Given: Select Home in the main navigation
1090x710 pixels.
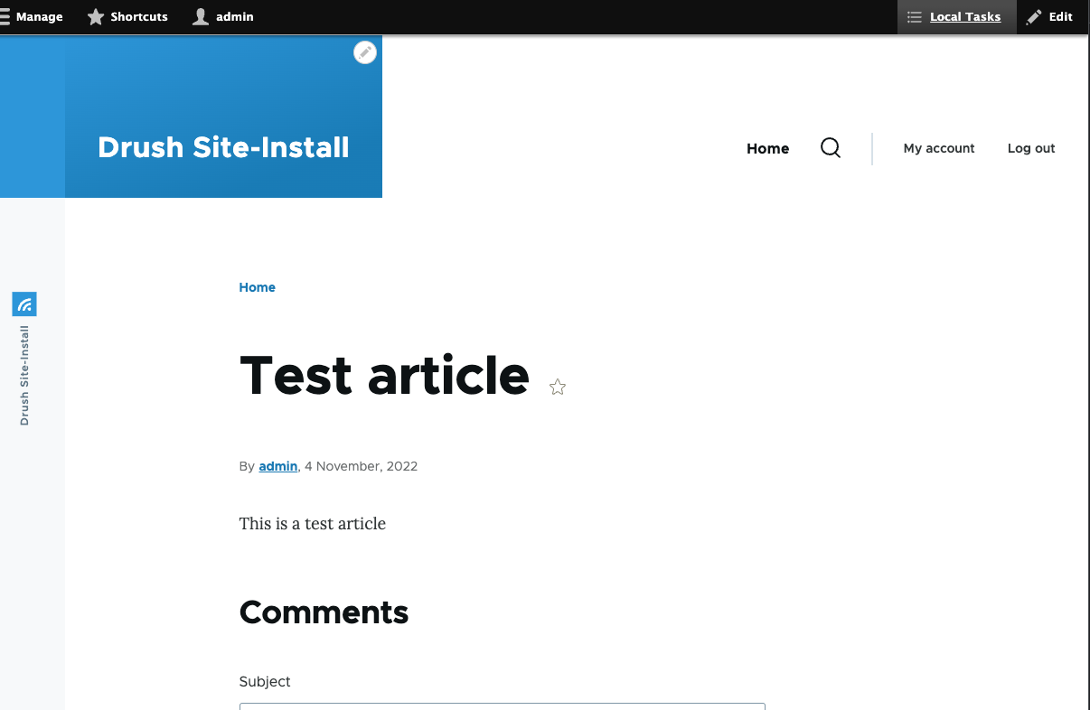Looking at the screenshot, I should [766, 148].
